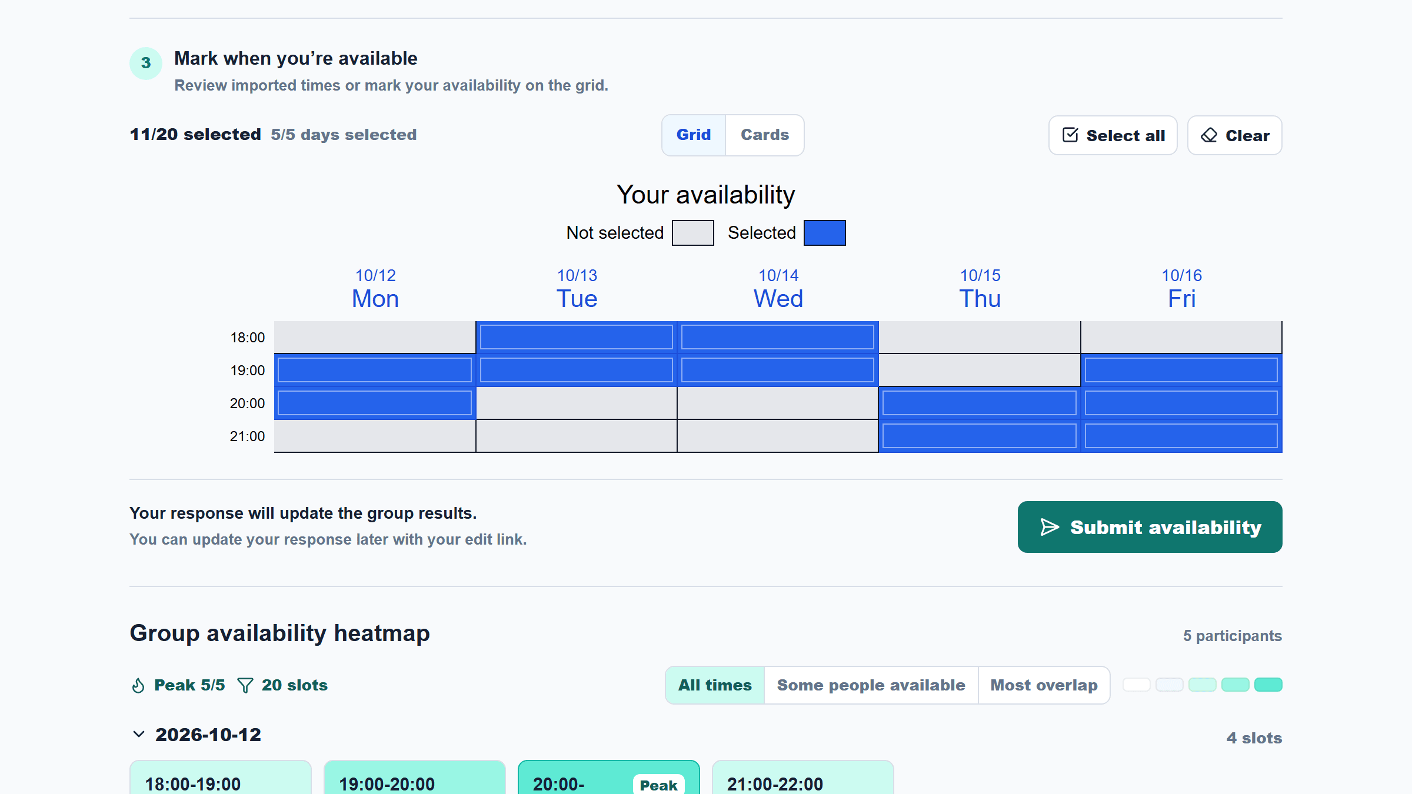Select Tuesday 21:00 slot
The width and height of the screenshot is (1412, 794).
click(577, 436)
